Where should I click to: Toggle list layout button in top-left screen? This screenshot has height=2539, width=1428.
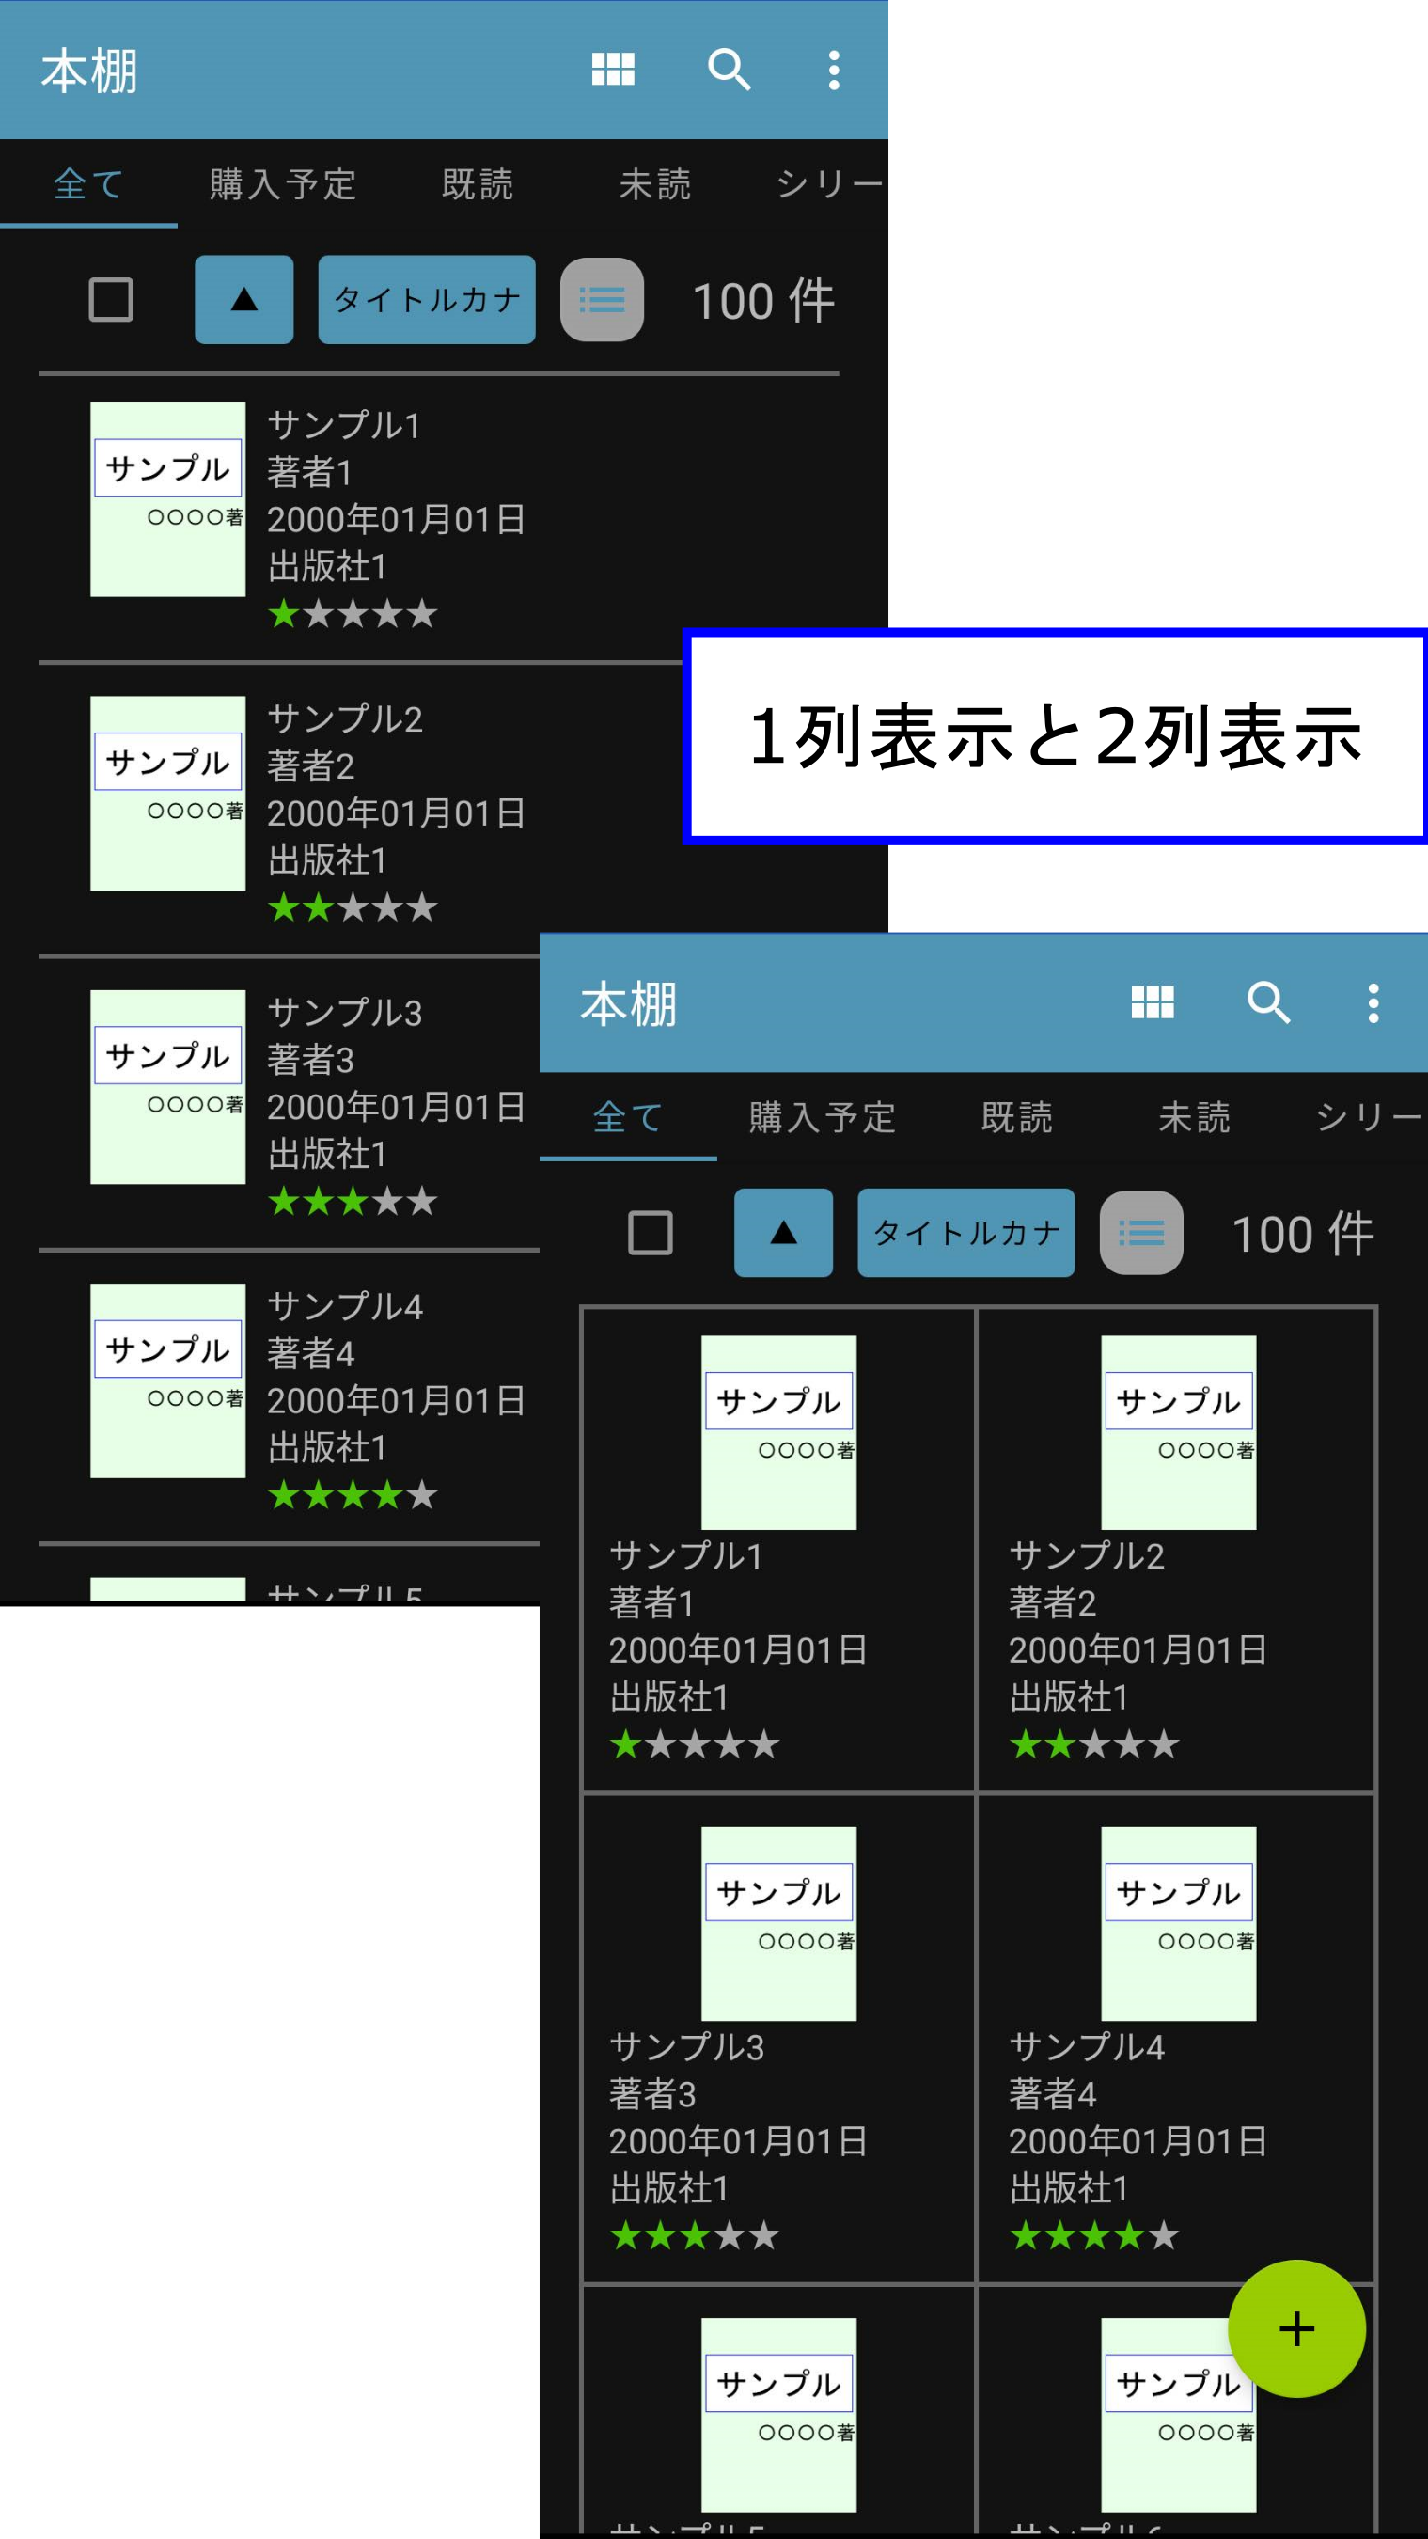(603, 300)
